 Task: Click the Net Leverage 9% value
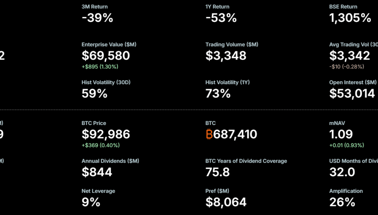91,202
